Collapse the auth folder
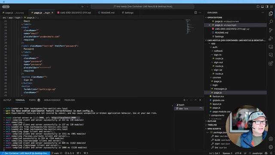 coord(215,47)
